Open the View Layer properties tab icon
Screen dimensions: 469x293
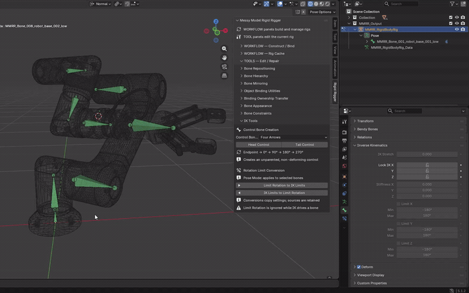[345, 149]
